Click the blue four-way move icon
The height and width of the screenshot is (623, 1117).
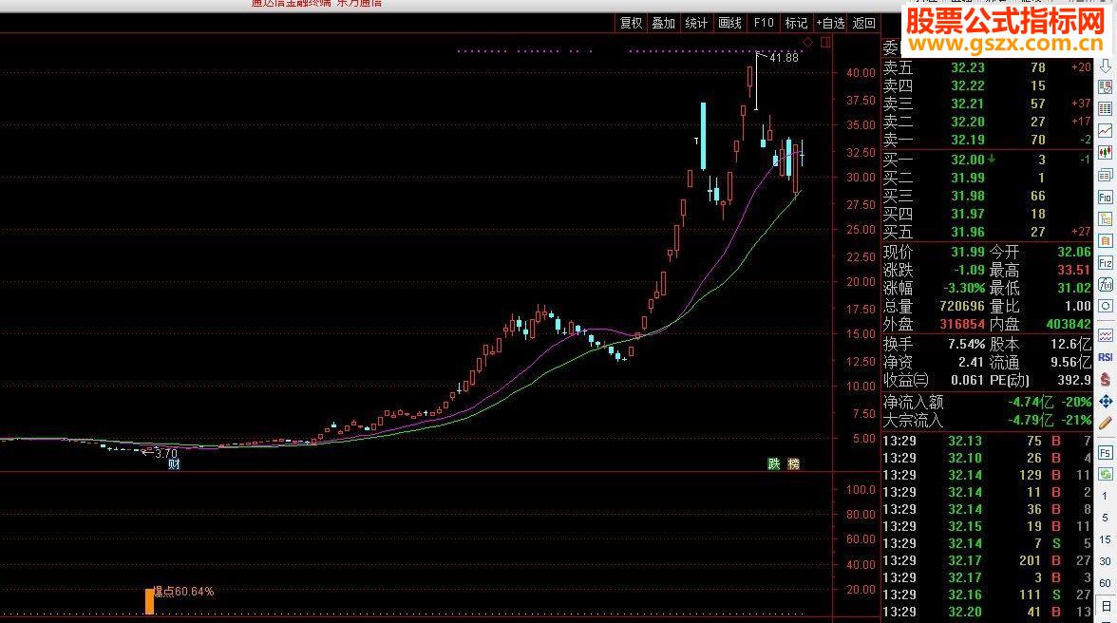[1105, 402]
